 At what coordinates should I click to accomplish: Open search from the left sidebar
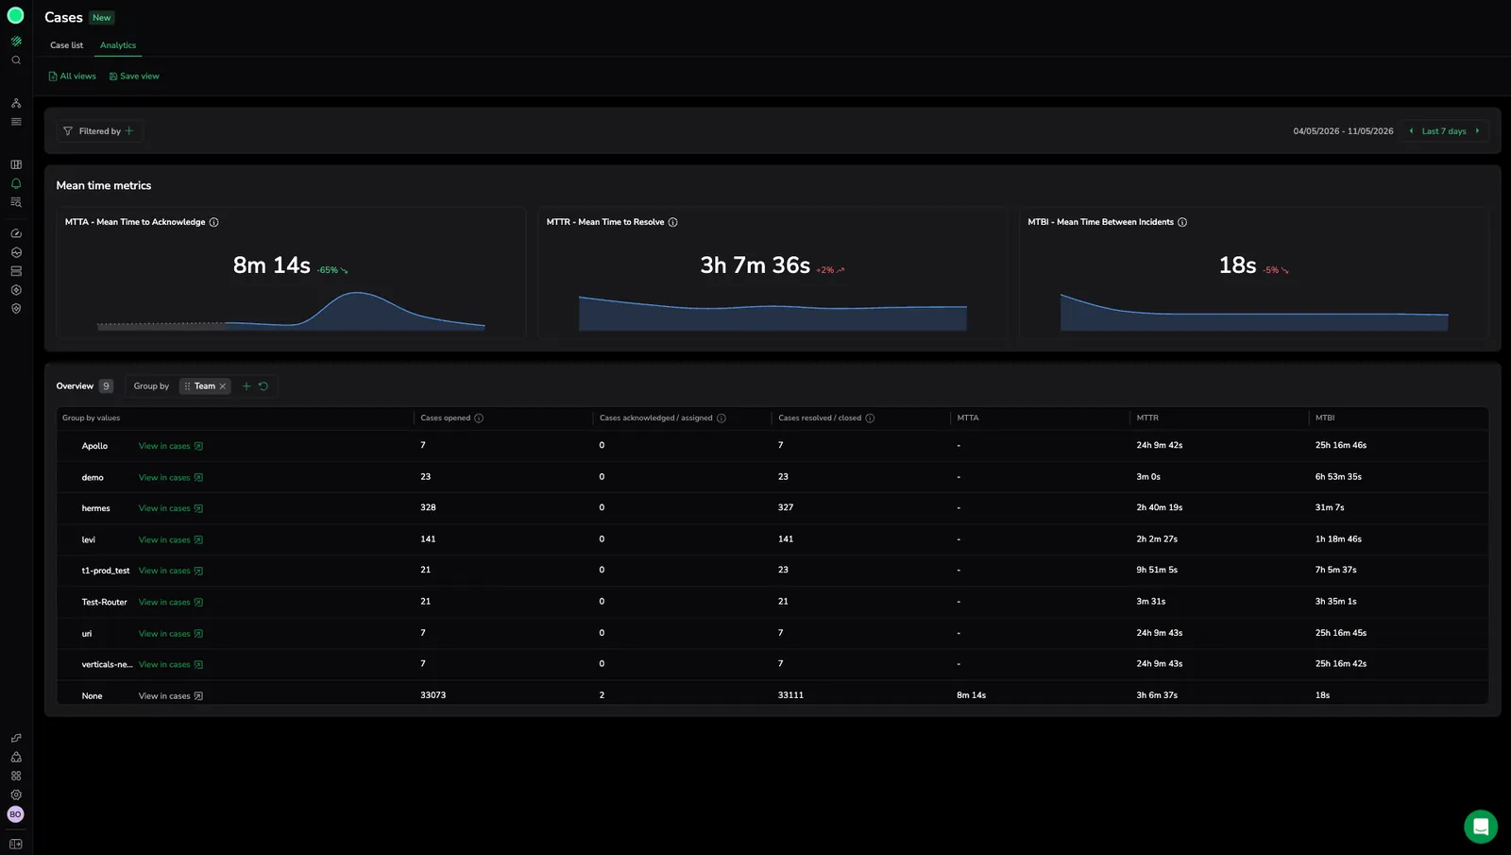(16, 60)
